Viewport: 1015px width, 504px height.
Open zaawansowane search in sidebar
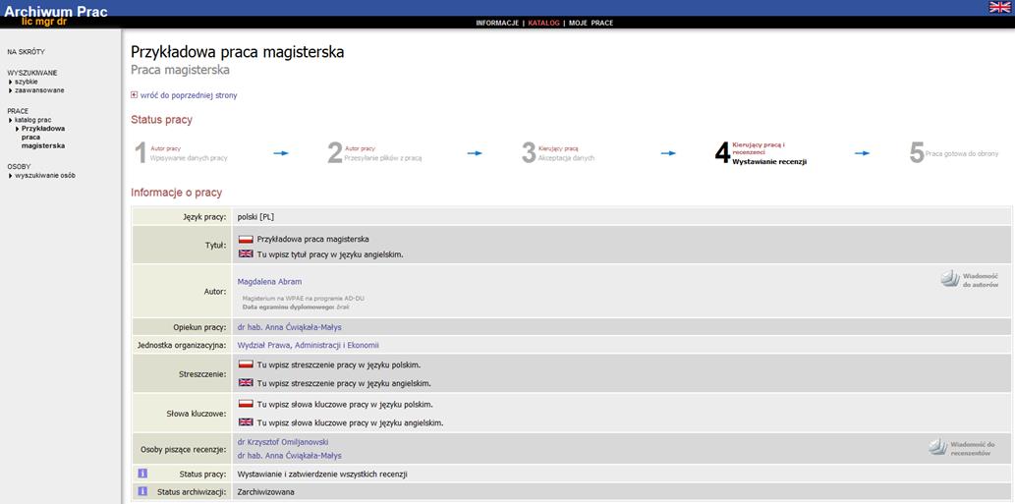click(x=39, y=90)
